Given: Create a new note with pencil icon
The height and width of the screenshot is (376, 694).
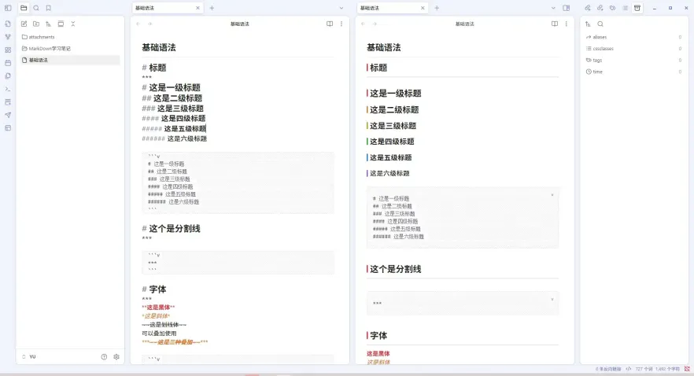Looking at the screenshot, I should point(24,24).
